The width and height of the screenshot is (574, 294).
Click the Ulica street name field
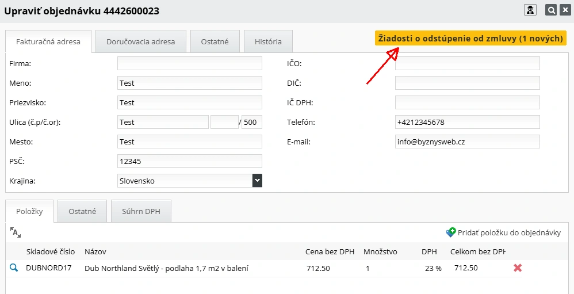[x=163, y=122]
